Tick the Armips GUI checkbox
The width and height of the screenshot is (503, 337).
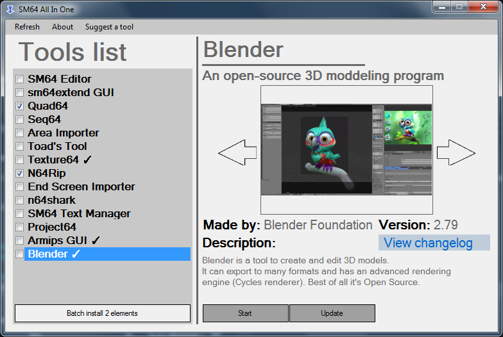[19, 241]
